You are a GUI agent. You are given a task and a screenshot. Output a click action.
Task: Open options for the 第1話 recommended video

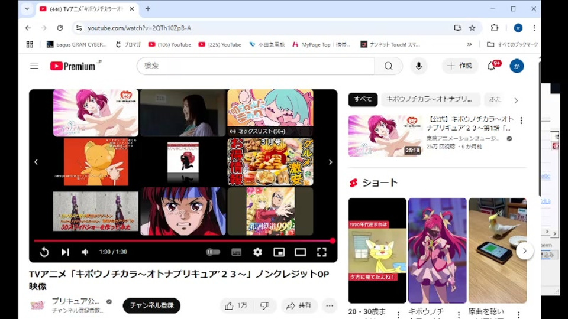point(521,121)
